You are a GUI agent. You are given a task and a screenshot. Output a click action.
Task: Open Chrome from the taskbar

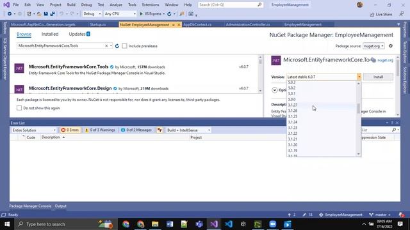126,224
